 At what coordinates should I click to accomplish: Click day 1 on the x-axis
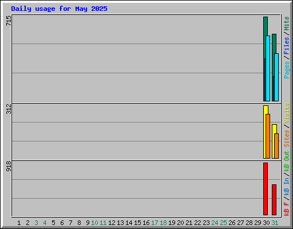pos(19,223)
